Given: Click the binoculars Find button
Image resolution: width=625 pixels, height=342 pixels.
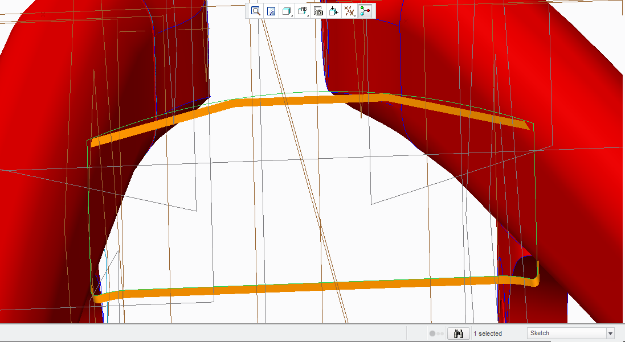Looking at the screenshot, I should pos(459,333).
